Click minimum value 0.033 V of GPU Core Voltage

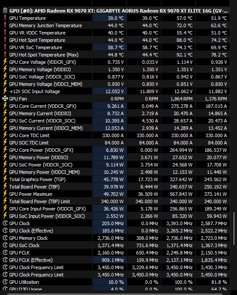(150, 62)
